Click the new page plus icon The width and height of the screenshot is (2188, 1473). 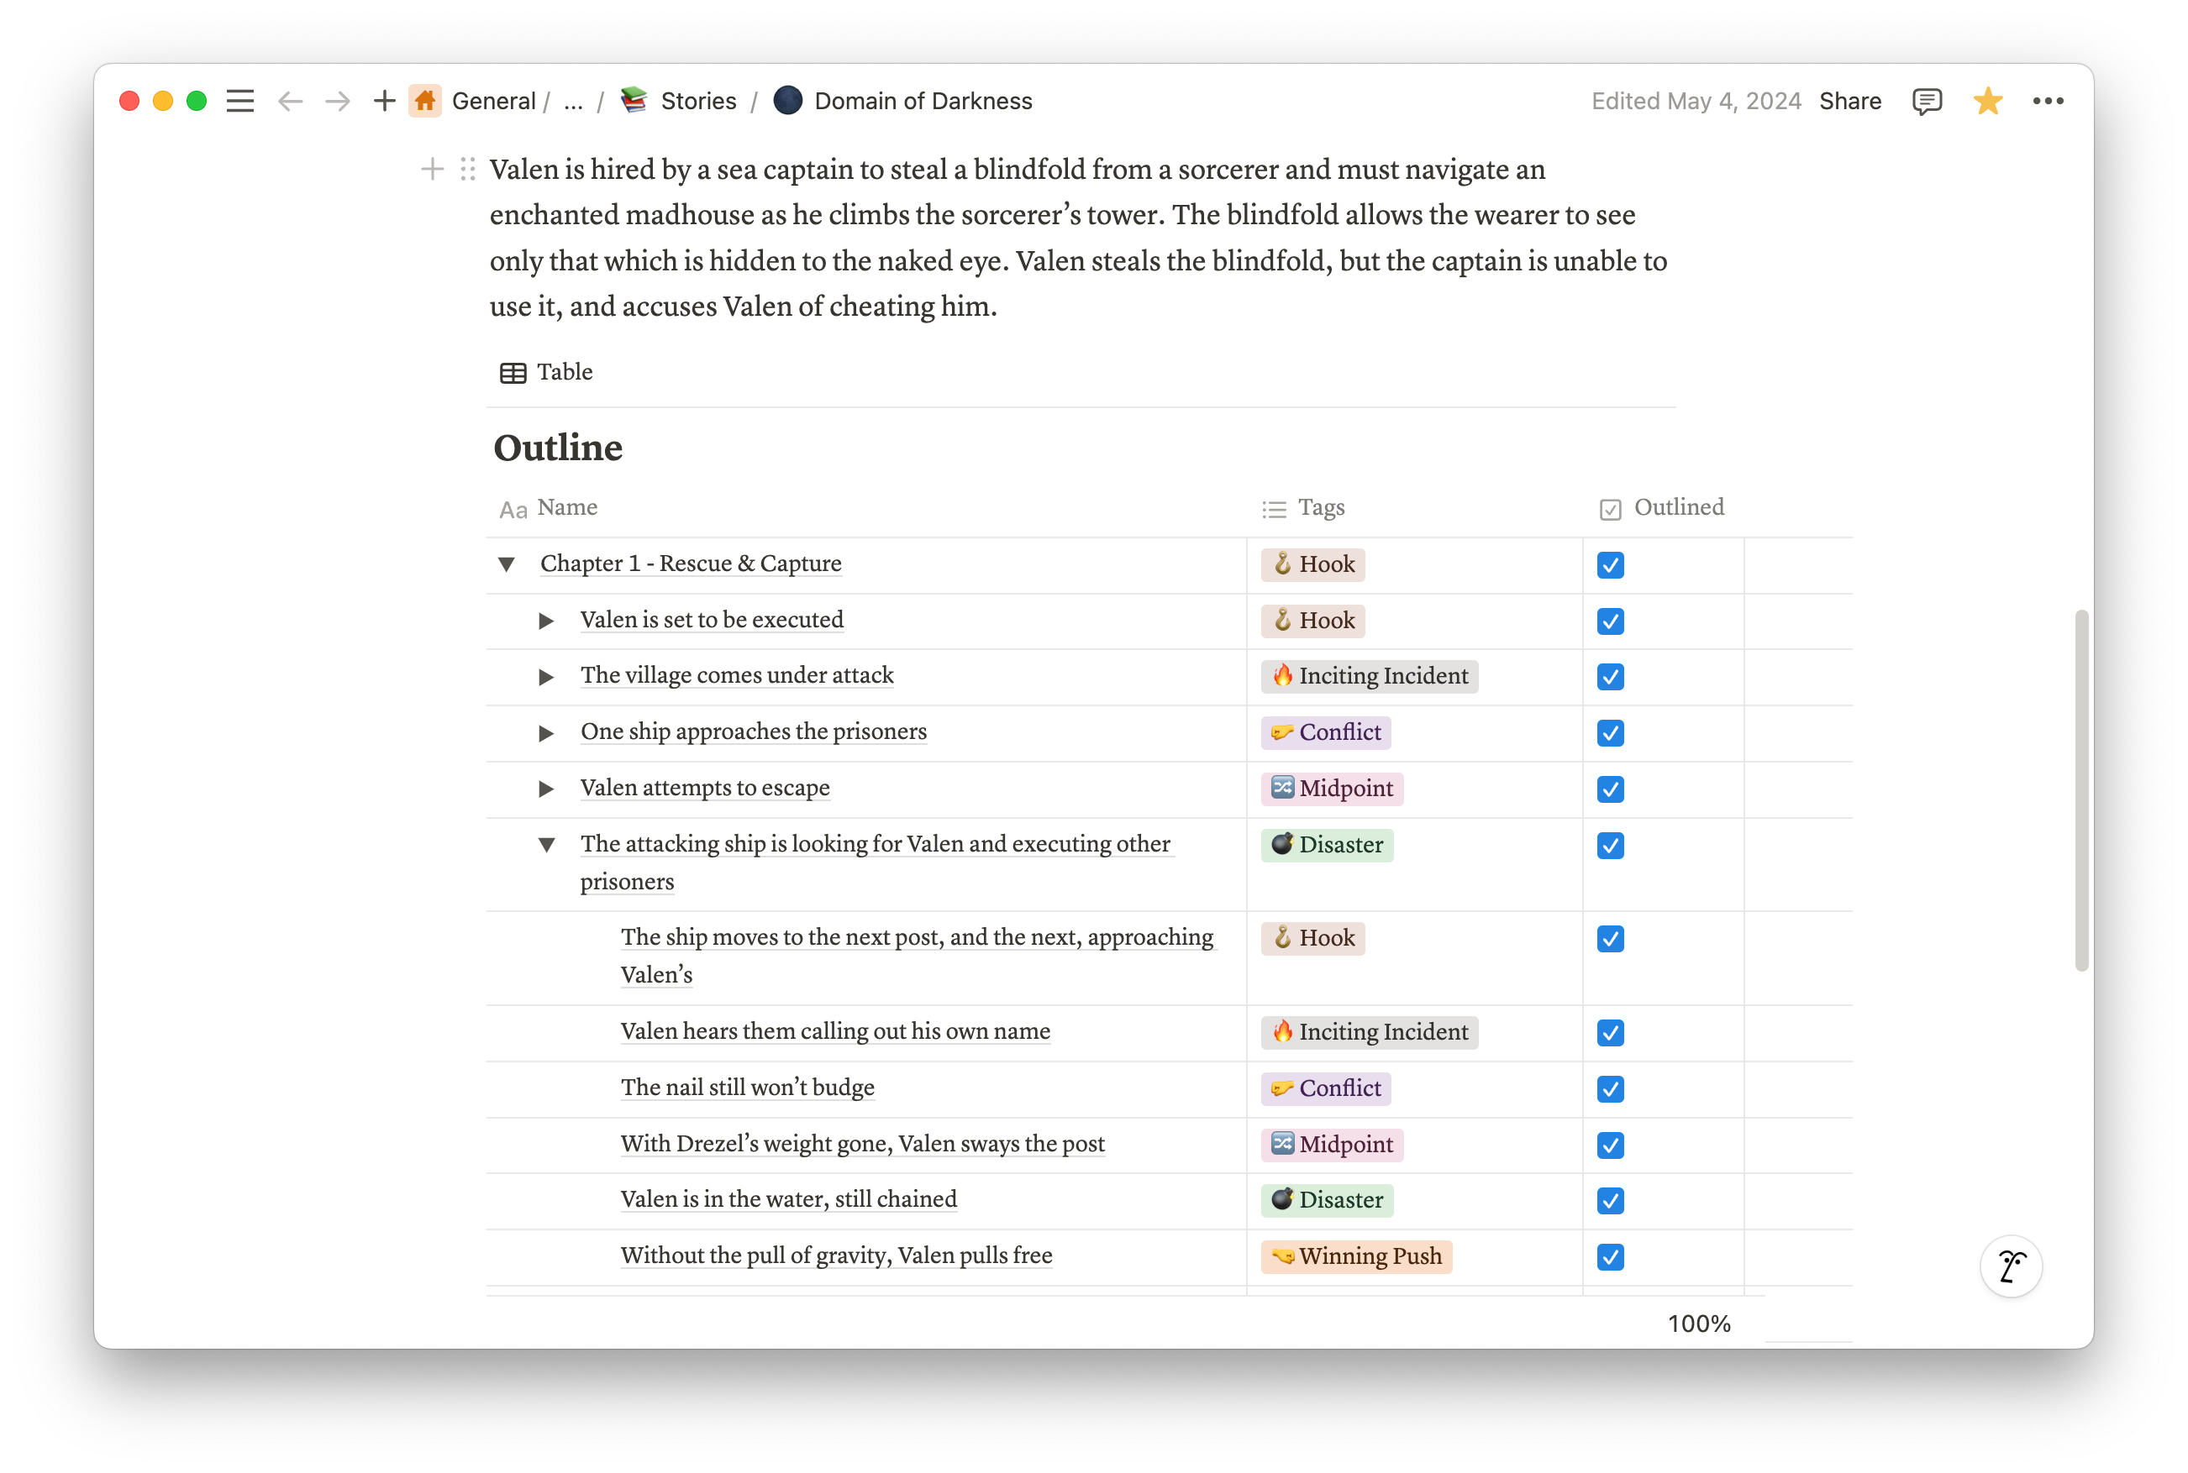coord(383,101)
